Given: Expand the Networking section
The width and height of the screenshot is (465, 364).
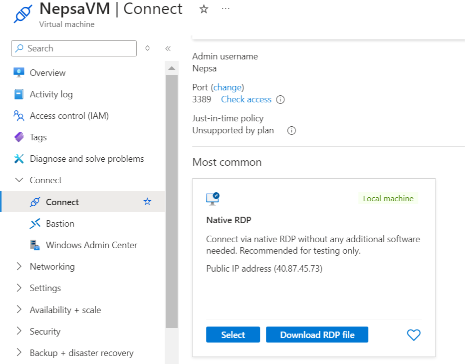Looking at the screenshot, I should (x=19, y=267).
